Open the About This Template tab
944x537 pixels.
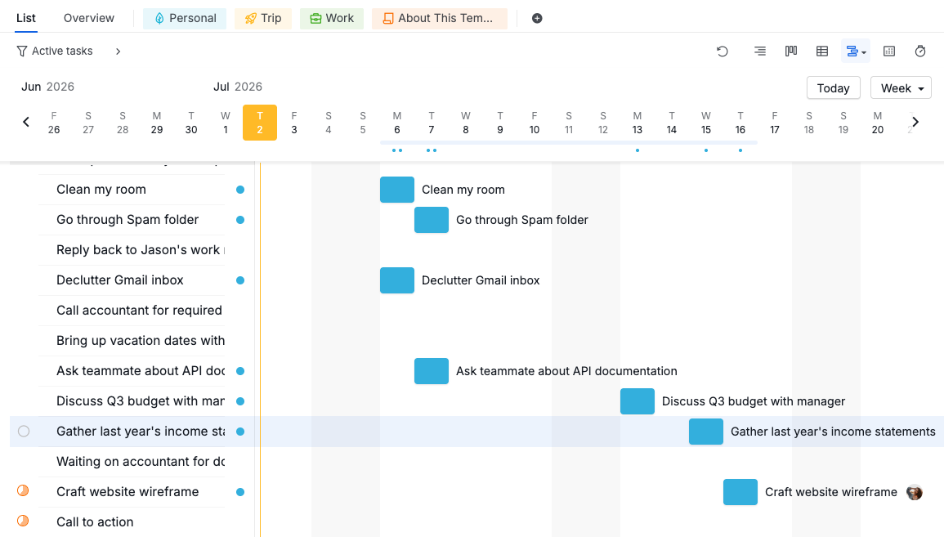[440, 19]
